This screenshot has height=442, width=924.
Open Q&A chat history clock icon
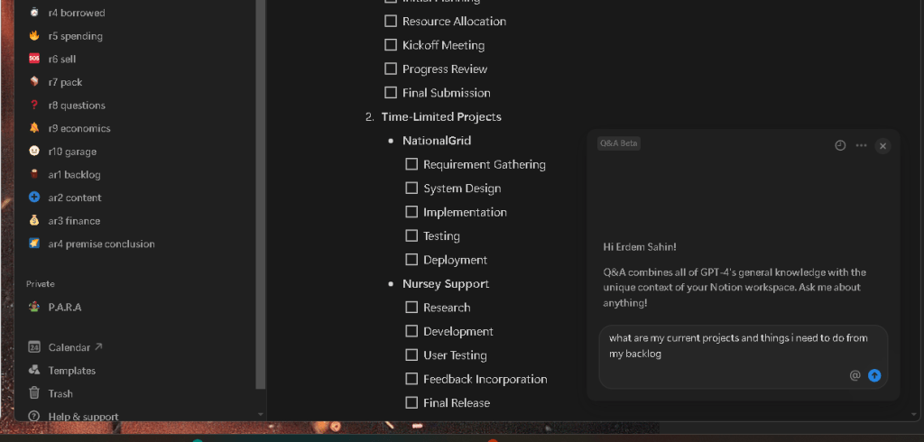point(840,145)
